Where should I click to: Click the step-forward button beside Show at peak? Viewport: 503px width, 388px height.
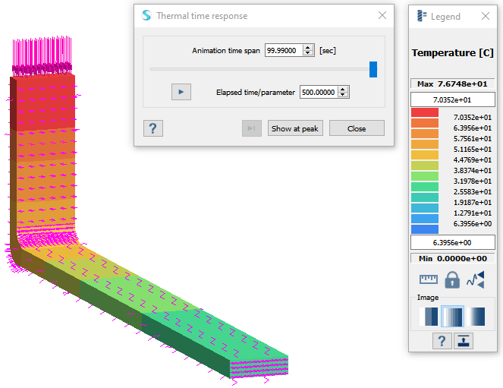tap(252, 128)
